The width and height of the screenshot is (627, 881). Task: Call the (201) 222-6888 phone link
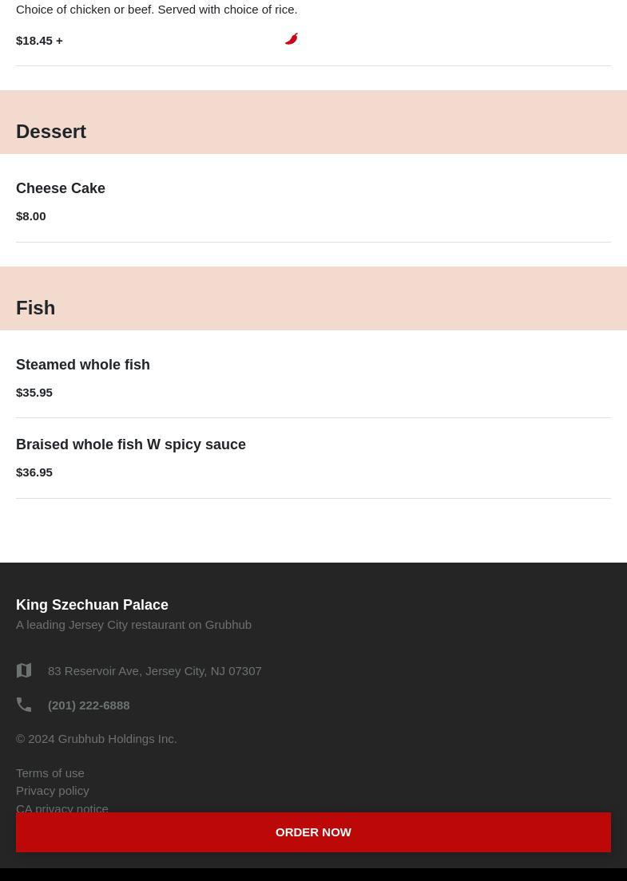89,705
